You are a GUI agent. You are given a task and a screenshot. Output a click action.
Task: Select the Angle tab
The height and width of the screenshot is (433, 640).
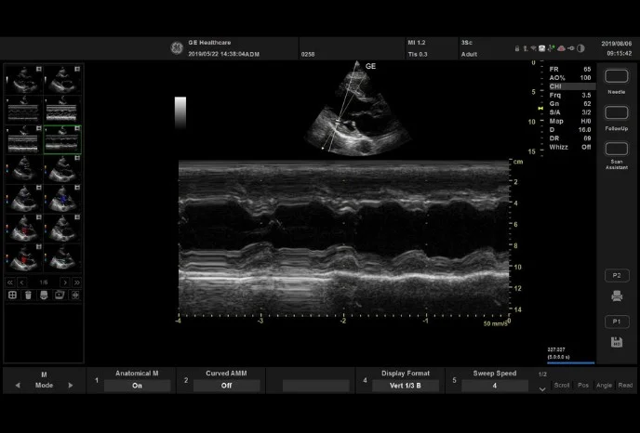pos(605,385)
